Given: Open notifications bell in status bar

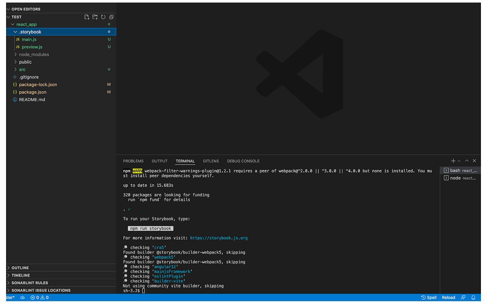Looking at the screenshot, I should pos(473,298).
